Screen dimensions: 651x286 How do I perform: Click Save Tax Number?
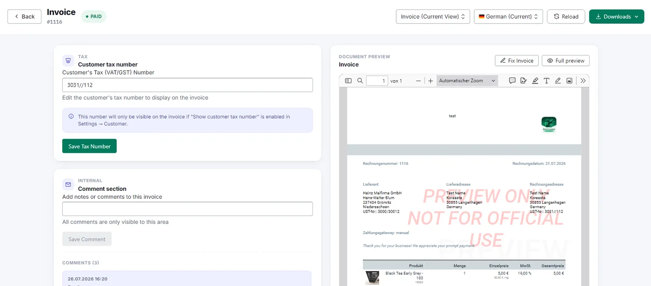89,146
